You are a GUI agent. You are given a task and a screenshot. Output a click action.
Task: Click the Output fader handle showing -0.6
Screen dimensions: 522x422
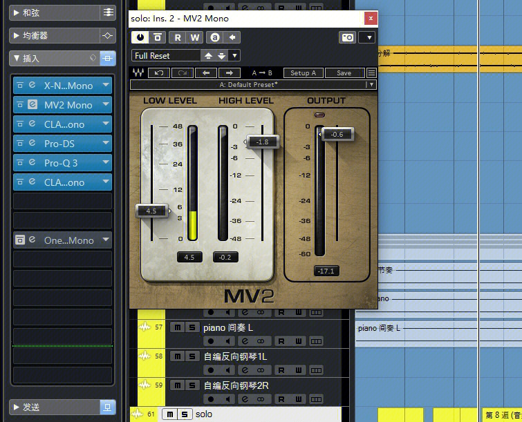pos(337,135)
